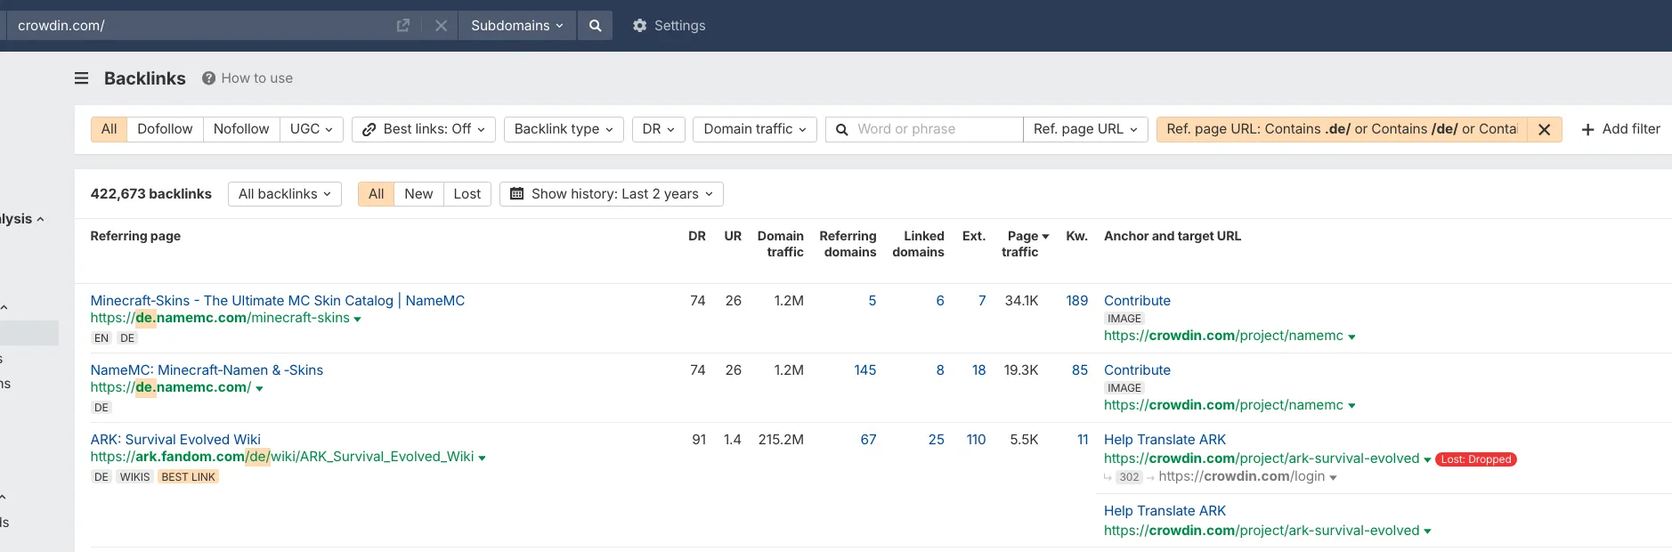This screenshot has width=1672, height=552.
Task: Click Ext. links value 110
Action: [977, 440]
